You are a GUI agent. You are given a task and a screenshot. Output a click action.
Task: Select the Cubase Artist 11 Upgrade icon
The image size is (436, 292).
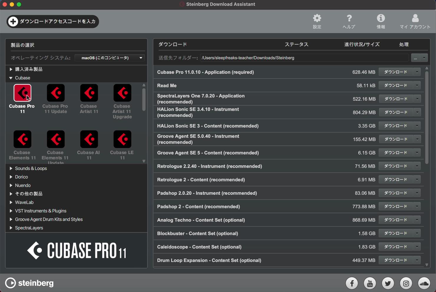tap(122, 93)
